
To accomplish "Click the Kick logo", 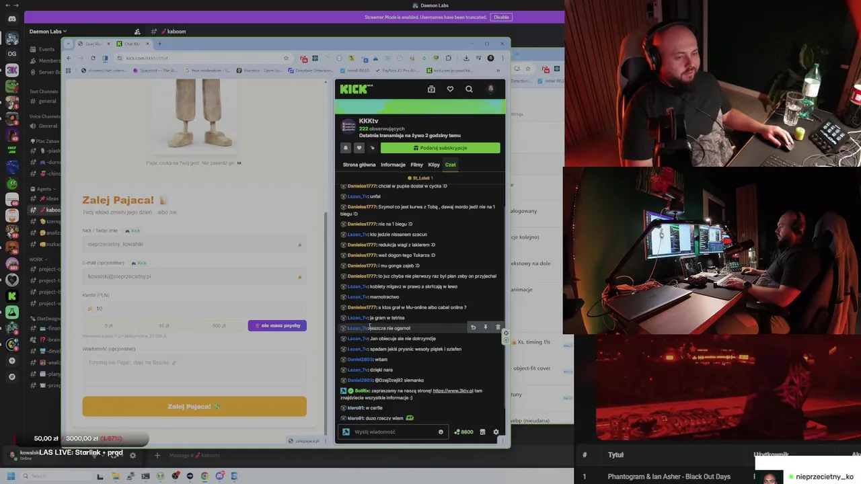I will coord(357,89).
